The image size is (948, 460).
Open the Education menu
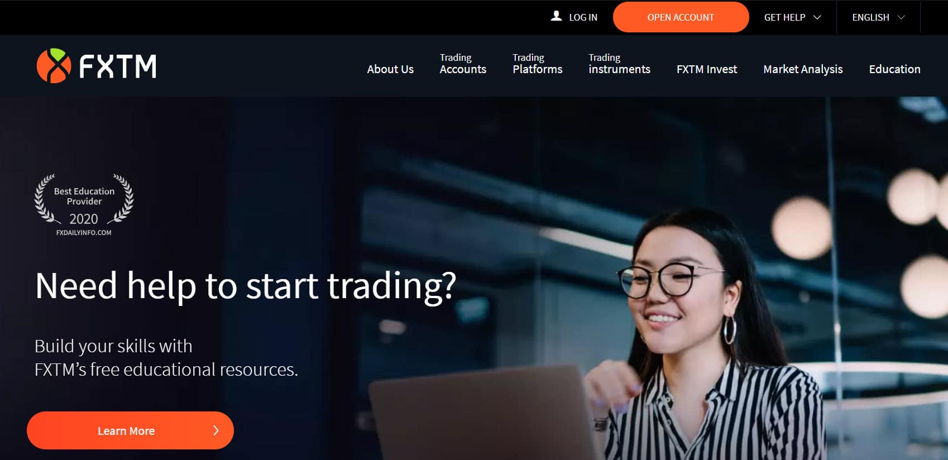pyautogui.click(x=894, y=69)
